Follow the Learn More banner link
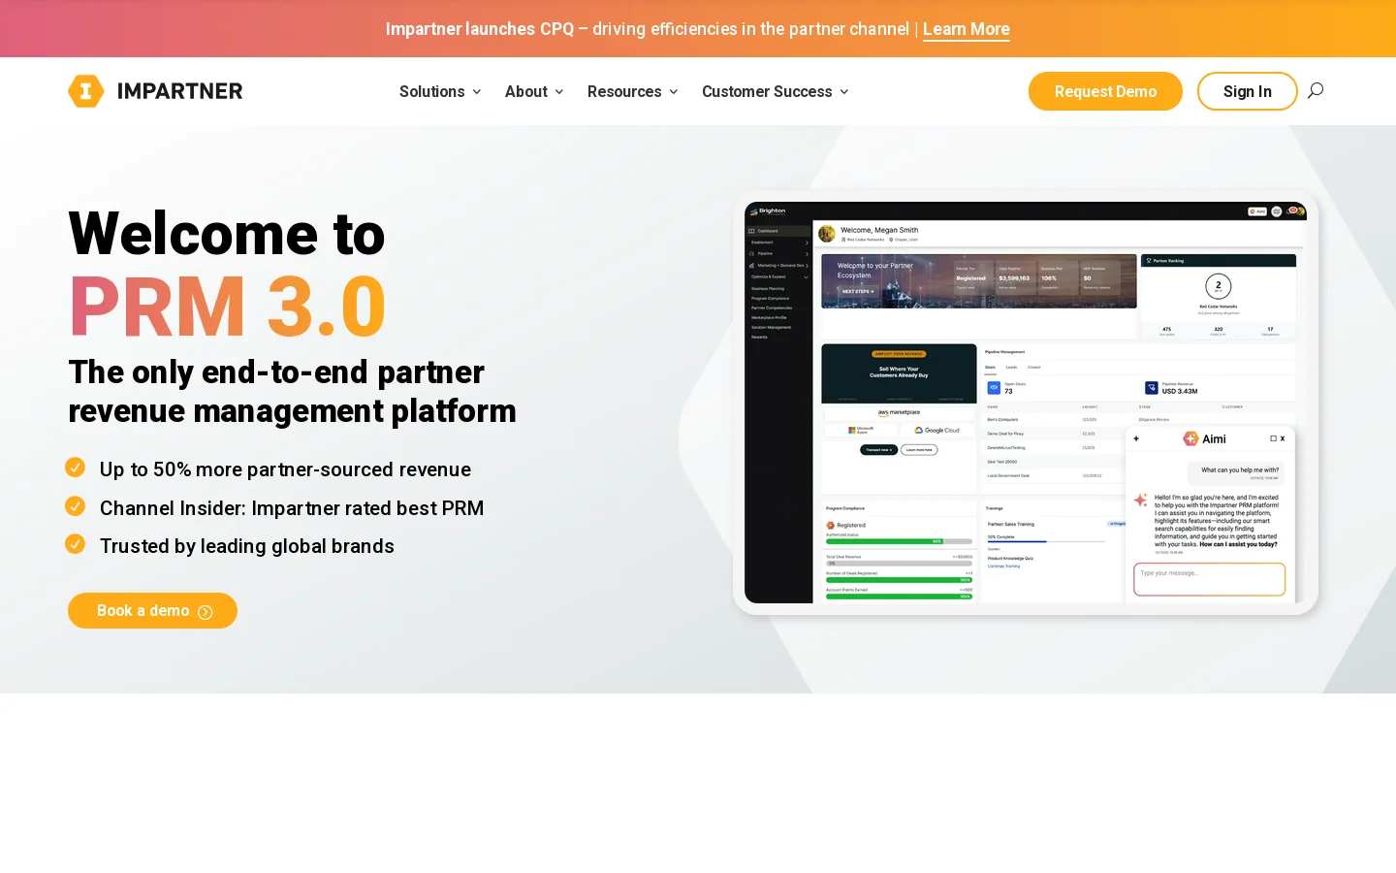This screenshot has height=873, width=1396. tap(967, 29)
